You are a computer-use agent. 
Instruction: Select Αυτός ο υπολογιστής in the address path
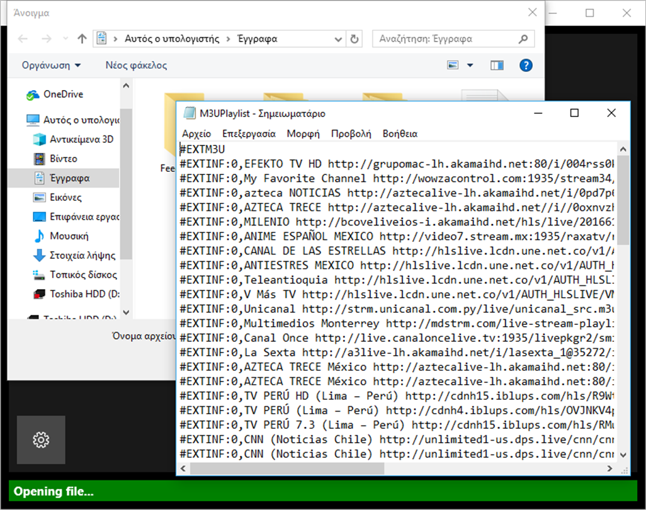pos(172,39)
